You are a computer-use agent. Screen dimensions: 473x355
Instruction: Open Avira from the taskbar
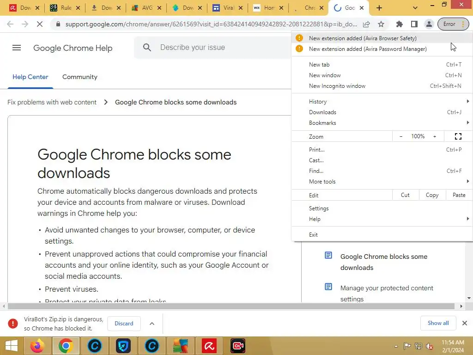coord(209,346)
